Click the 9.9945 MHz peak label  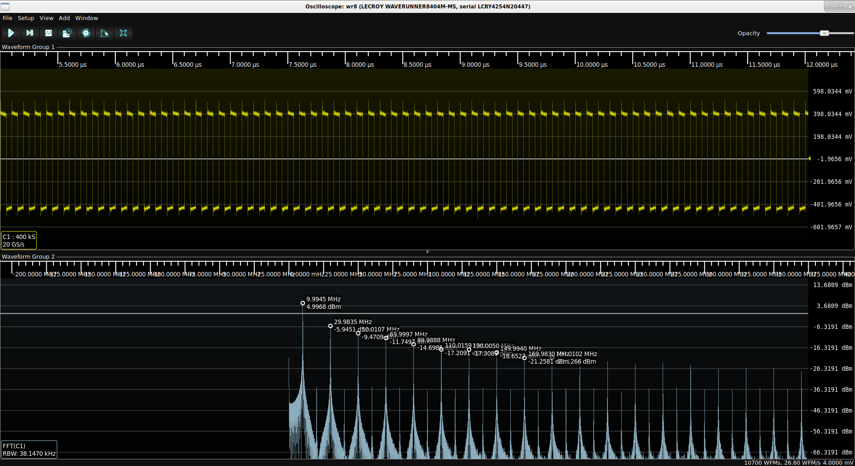323,300
